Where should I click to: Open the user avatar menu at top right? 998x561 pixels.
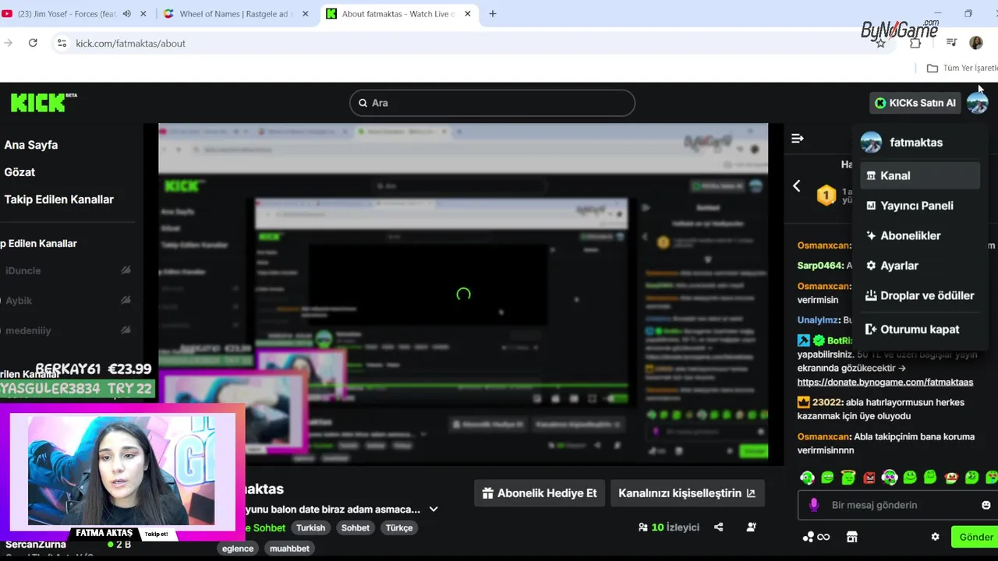coord(977,103)
